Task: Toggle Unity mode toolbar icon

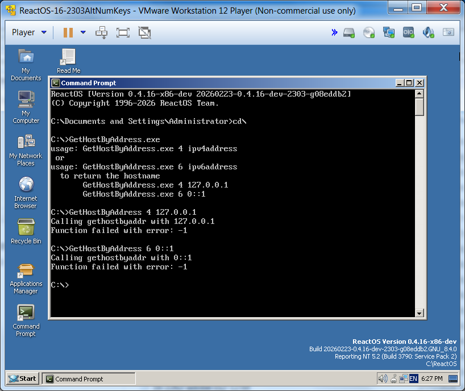Action: (144, 32)
